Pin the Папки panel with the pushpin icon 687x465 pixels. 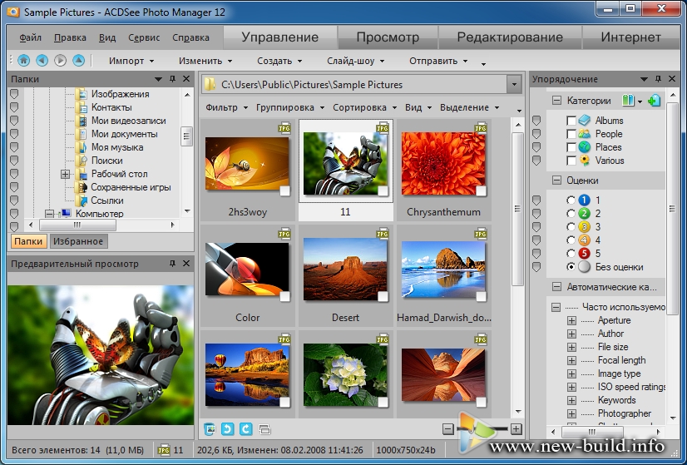[x=172, y=79]
